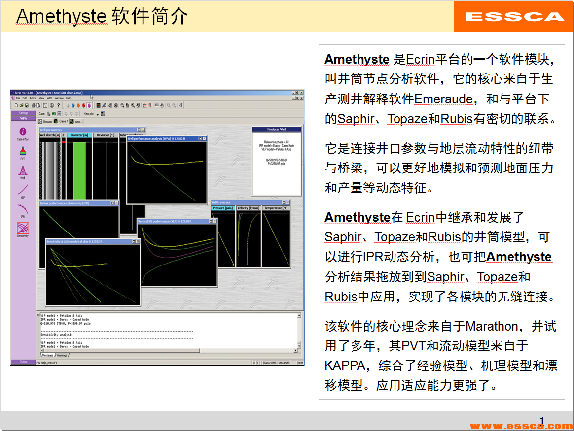This screenshot has width=574, height=431.
Task: Open the IPR icon in the sidebar
Action: [22, 209]
